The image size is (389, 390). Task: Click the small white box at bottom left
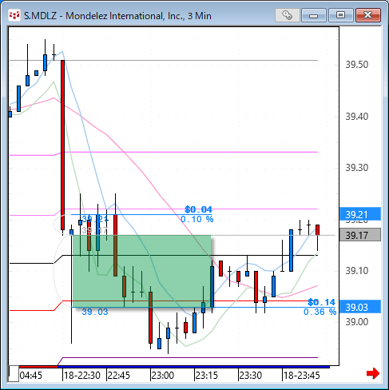tap(14, 374)
